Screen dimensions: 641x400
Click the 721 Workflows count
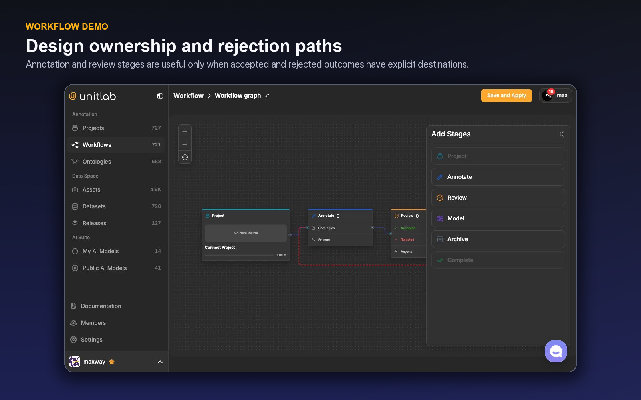156,145
